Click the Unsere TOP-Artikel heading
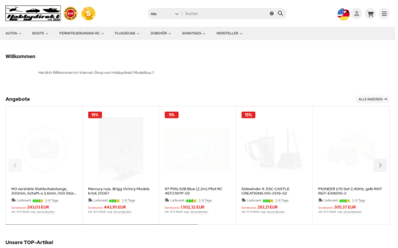398x248 pixels. click(x=29, y=243)
